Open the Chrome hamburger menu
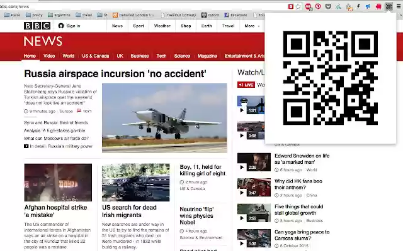The width and height of the screenshot is (403, 251). pos(398,6)
